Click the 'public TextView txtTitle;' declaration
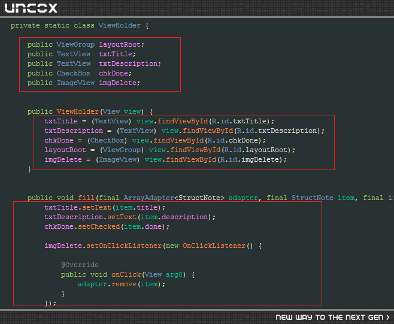 click(81, 54)
